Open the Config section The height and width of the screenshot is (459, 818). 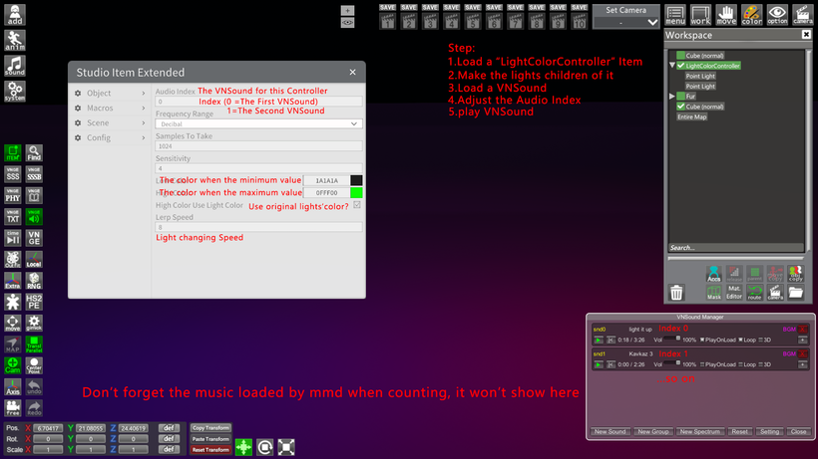[x=111, y=137]
